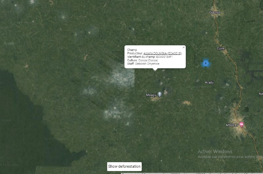Image resolution: width=263 pixels, height=174 pixels.
Task: Select the MBALLY town label
Action: [x=232, y=125]
